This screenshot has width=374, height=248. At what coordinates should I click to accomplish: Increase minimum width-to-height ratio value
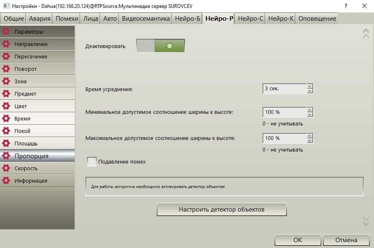pos(310,110)
